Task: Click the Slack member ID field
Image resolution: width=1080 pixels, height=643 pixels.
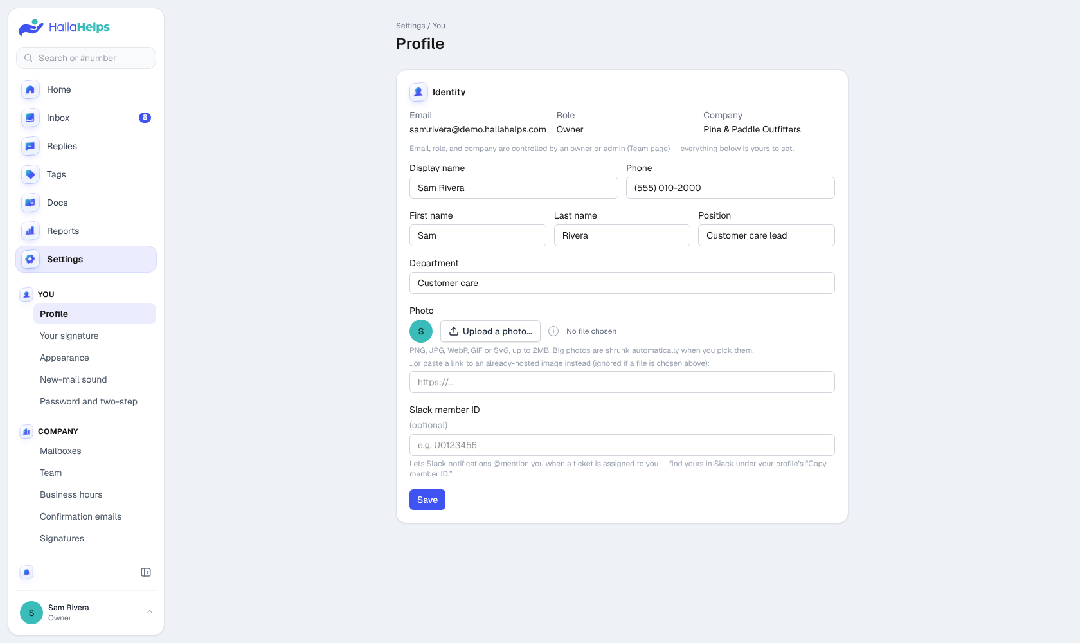Action: coord(622,445)
